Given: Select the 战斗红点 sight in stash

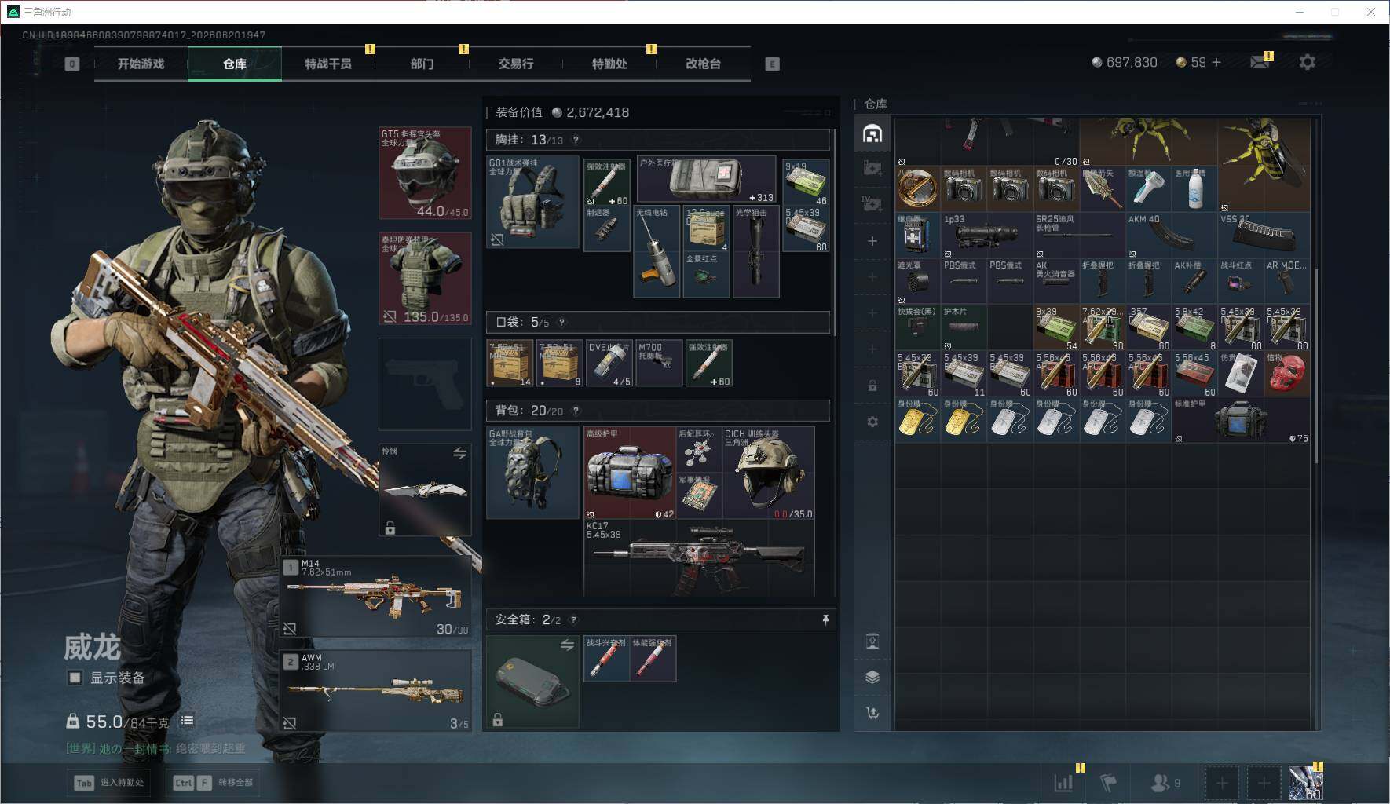Looking at the screenshot, I should click(x=1240, y=281).
